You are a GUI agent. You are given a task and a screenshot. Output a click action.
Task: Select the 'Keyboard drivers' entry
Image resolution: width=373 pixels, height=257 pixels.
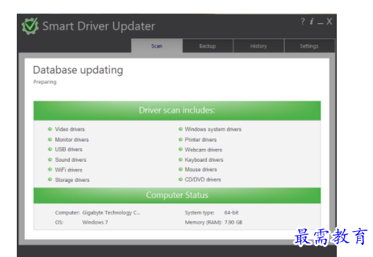(x=204, y=160)
